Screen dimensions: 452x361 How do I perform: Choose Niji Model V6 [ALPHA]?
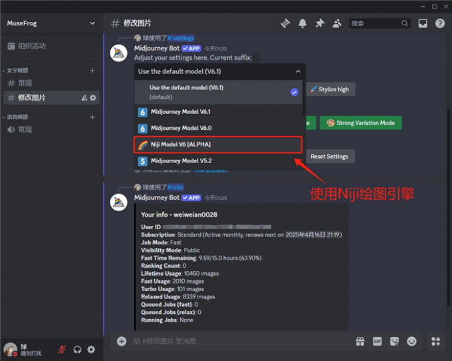coord(218,145)
